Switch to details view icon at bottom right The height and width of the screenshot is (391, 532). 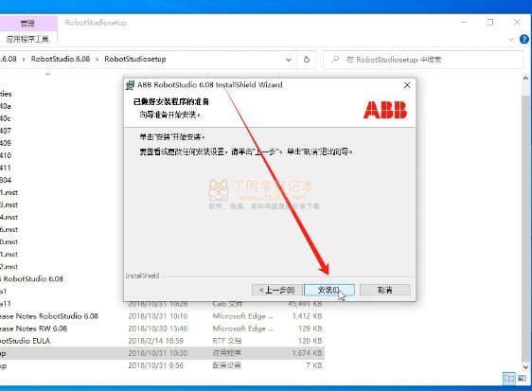click(509, 379)
